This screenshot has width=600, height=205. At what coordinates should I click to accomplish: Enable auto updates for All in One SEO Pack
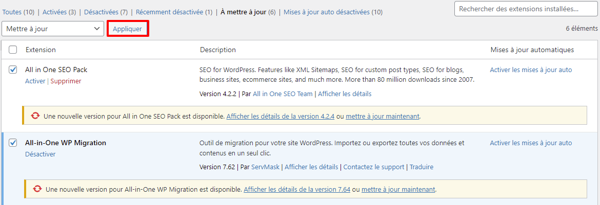click(x=531, y=70)
